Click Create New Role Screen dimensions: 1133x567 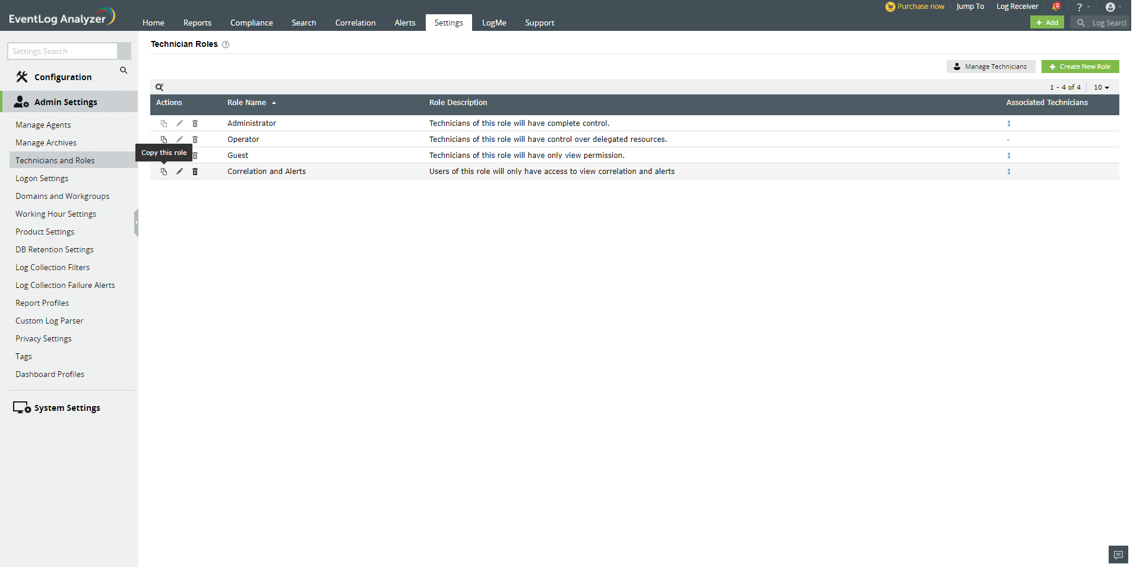click(x=1080, y=66)
